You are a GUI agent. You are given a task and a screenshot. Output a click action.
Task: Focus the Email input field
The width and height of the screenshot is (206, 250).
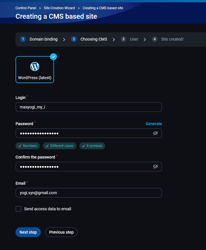(x=88, y=193)
